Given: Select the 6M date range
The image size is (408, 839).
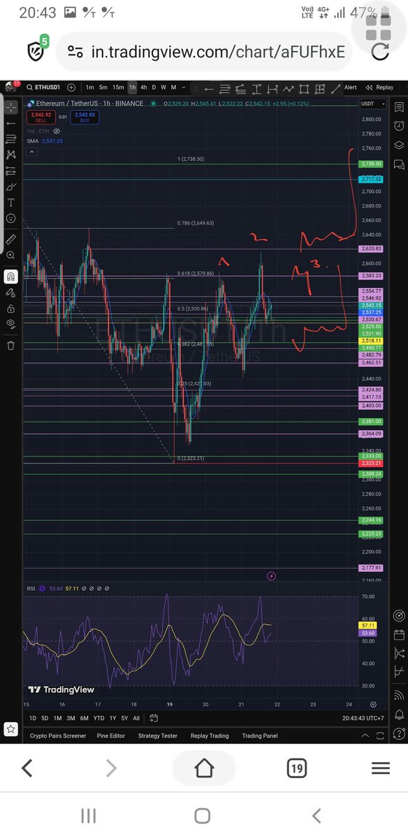Looking at the screenshot, I should (x=84, y=718).
